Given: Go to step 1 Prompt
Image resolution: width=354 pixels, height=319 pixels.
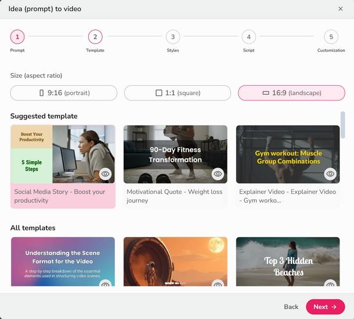Looking at the screenshot, I should [17, 37].
